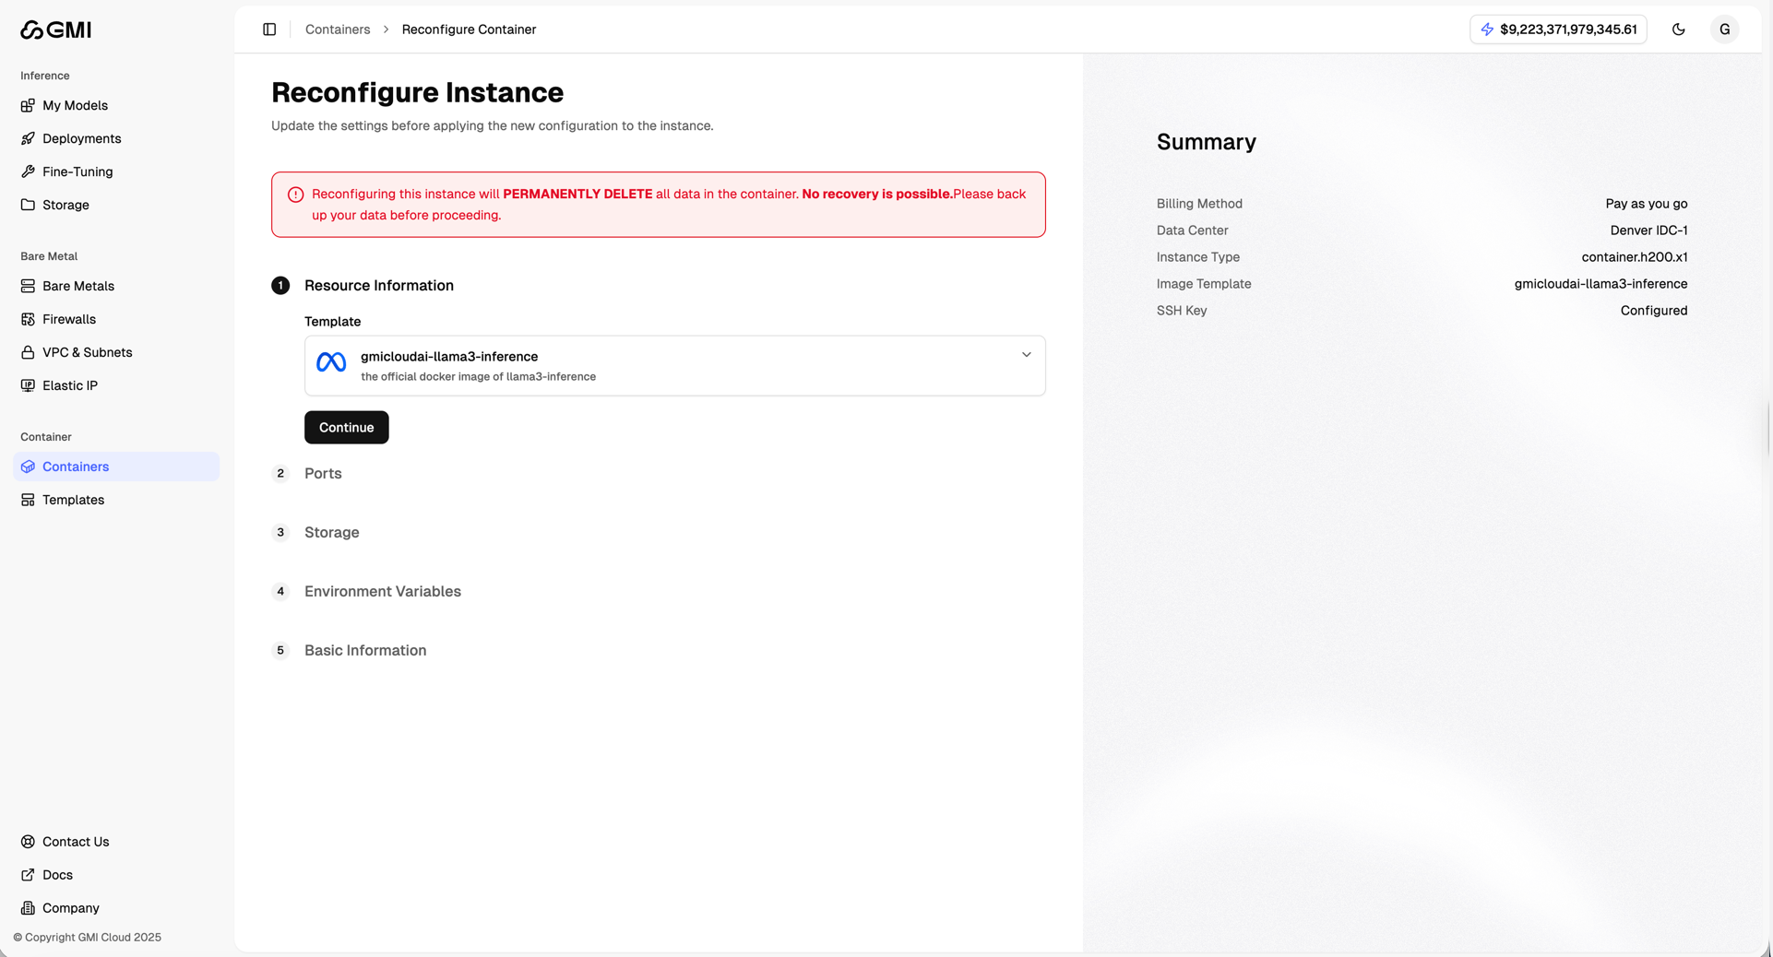Viewport: 1773px width, 957px height.
Task: Open Firewalls page
Action: click(116, 319)
